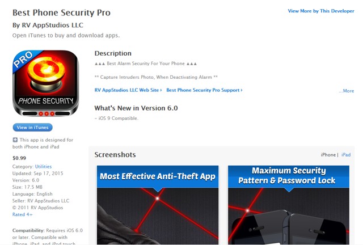
Task: Switch screenshots to the iPad tab
Action: [x=346, y=155]
